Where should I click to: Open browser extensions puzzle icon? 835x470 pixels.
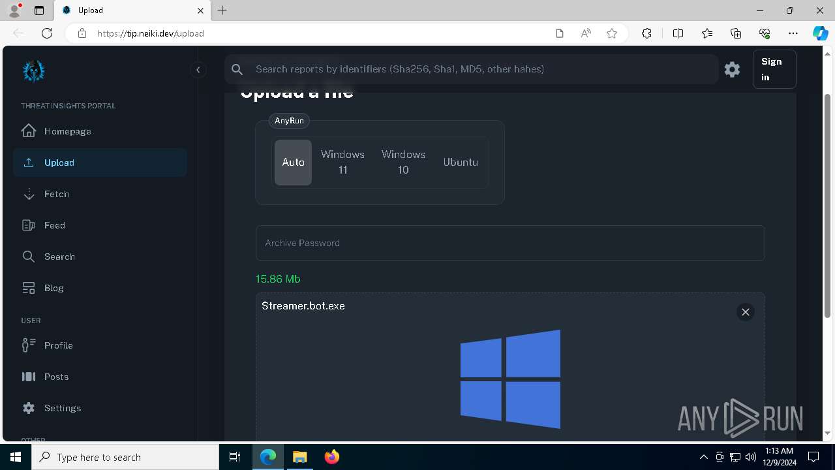[x=646, y=33]
